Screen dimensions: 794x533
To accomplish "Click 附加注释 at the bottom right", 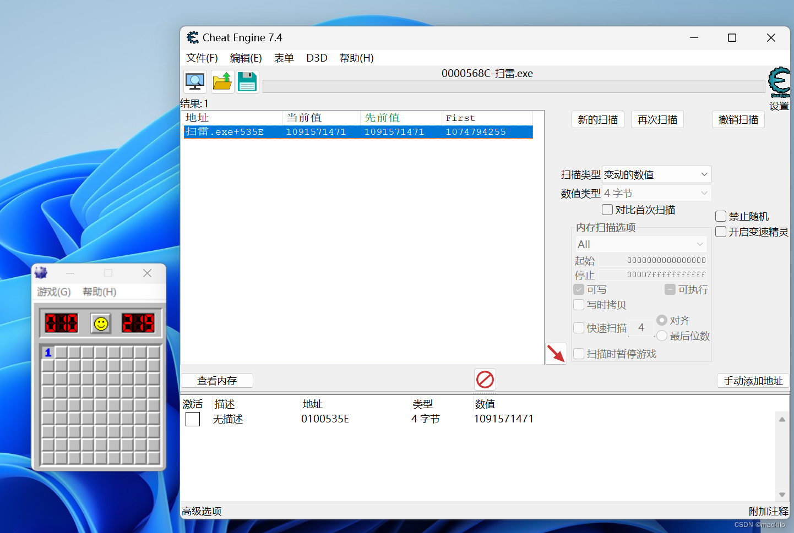I will pos(769,511).
